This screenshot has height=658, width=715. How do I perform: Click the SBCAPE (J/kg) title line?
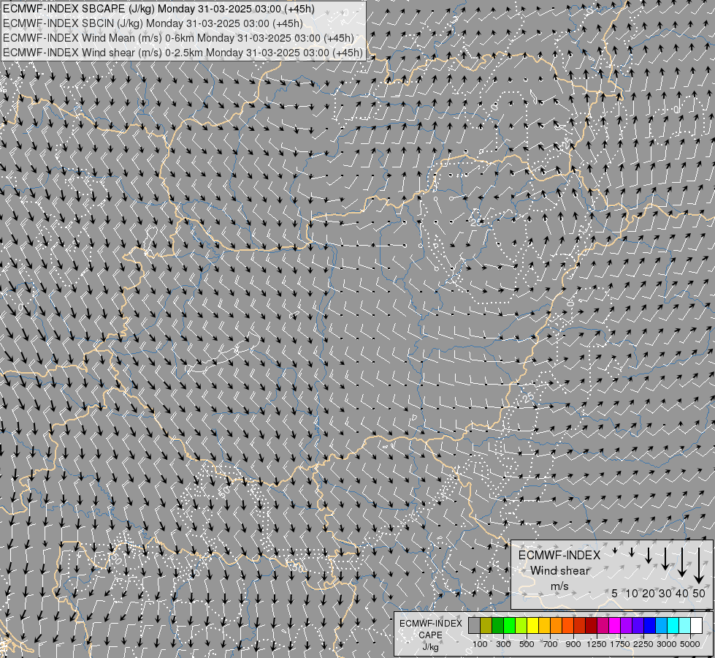[x=158, y=9]
